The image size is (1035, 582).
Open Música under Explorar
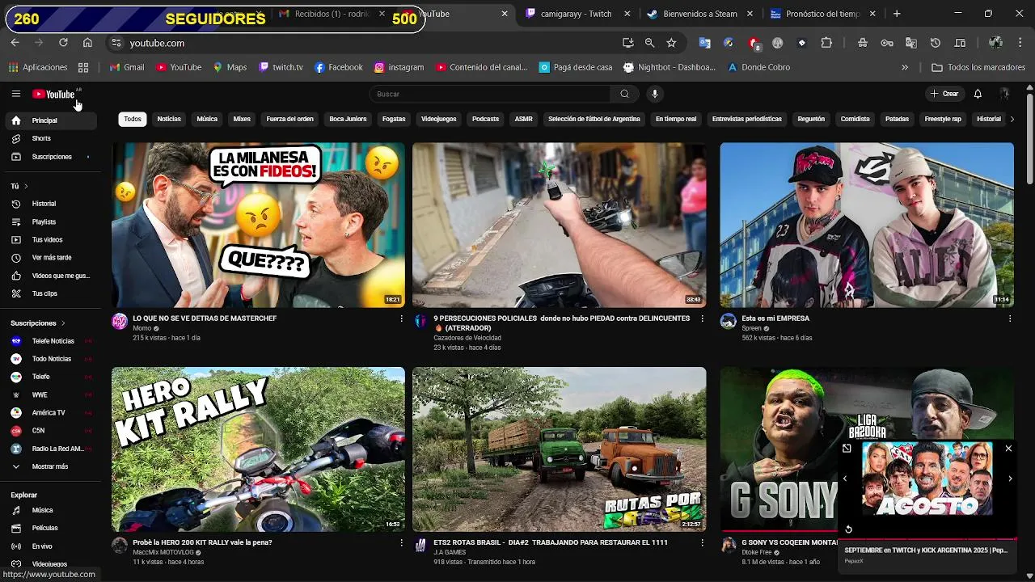click(x=51, y=510)
